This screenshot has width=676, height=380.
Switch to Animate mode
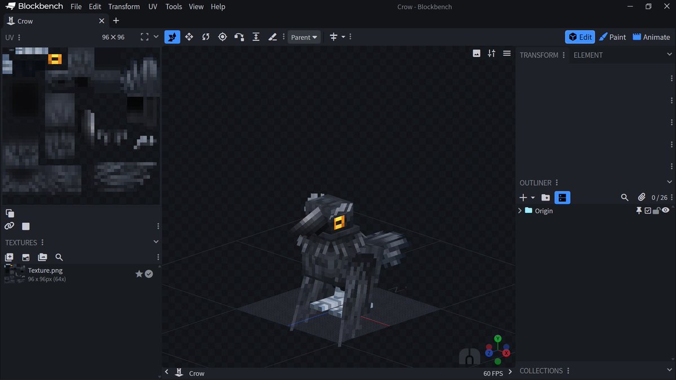coord(651,37)
